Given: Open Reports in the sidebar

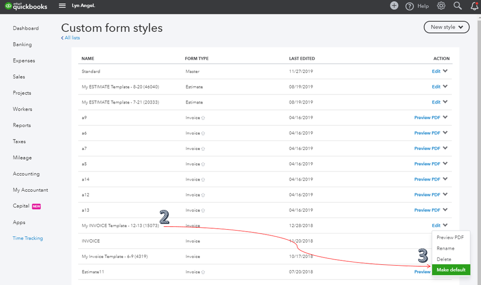Looking at the screenshot, I should 22,126.
